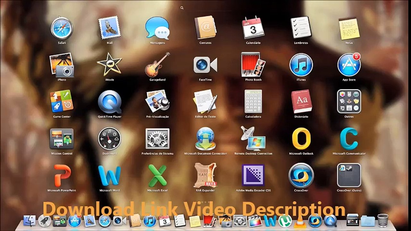The height and width of the screenshot is (231, 411).
Task: Open QuickTime Player from the Launchpad grid
Action: [109, 102]
